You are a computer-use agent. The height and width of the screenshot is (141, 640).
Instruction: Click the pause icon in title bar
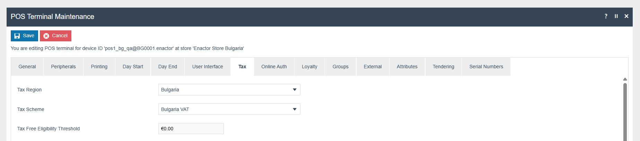616,16
